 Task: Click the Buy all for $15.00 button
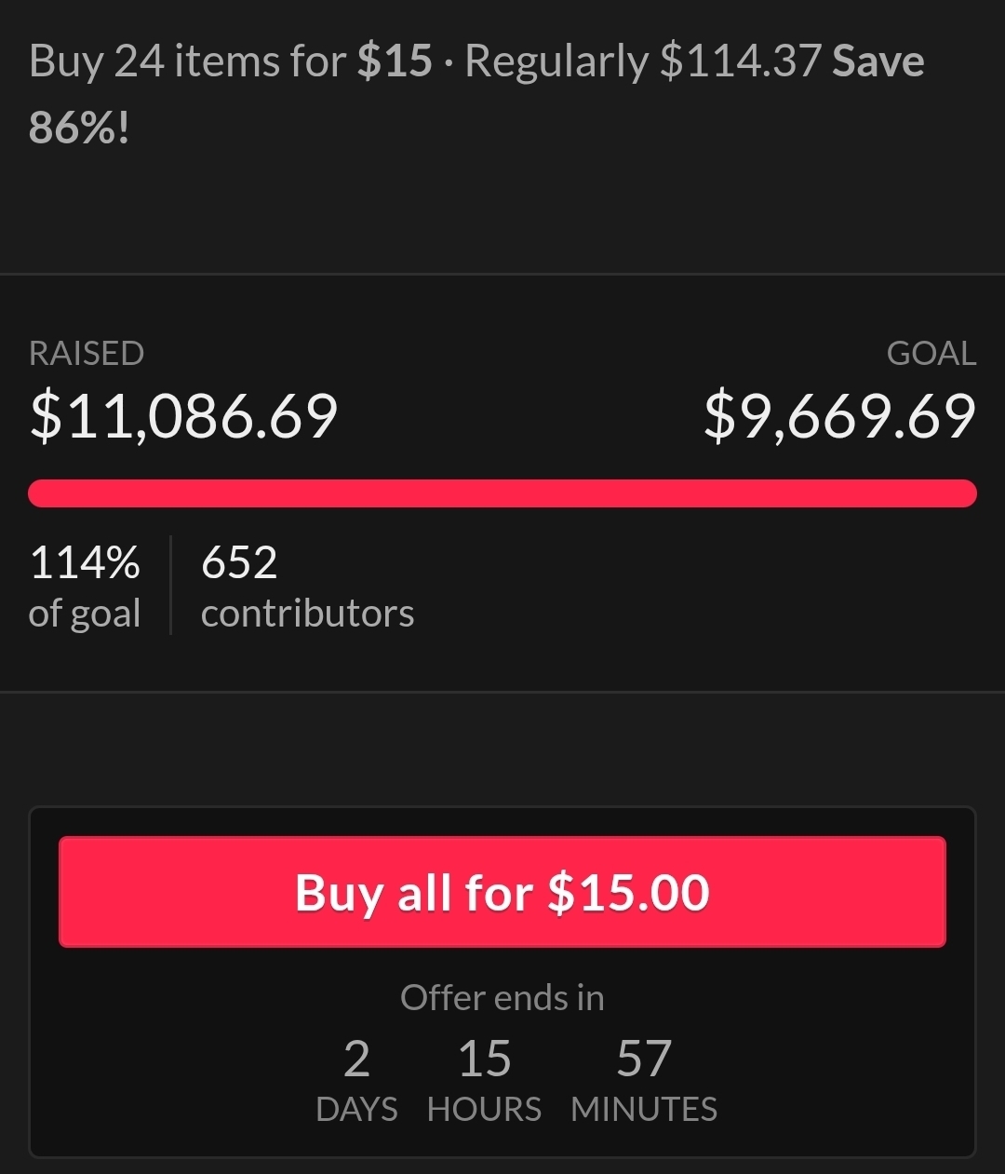tap(502, 892)
